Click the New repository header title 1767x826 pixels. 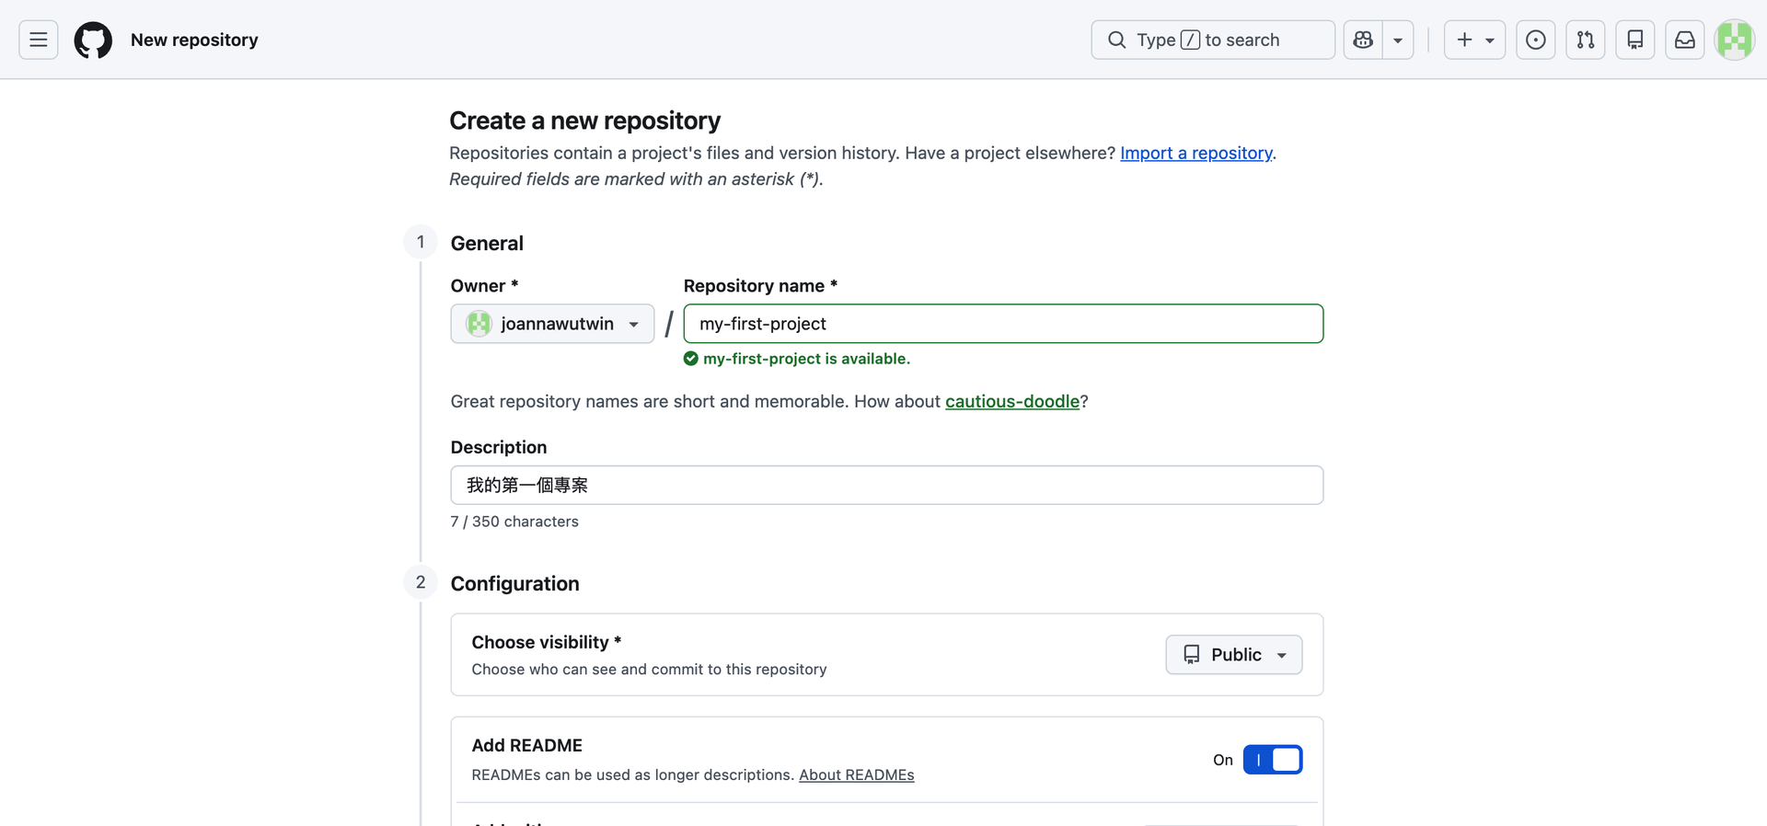pyautogui.click(x=194, y=40)
